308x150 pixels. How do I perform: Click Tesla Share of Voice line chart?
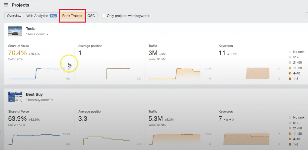(34, 74)
